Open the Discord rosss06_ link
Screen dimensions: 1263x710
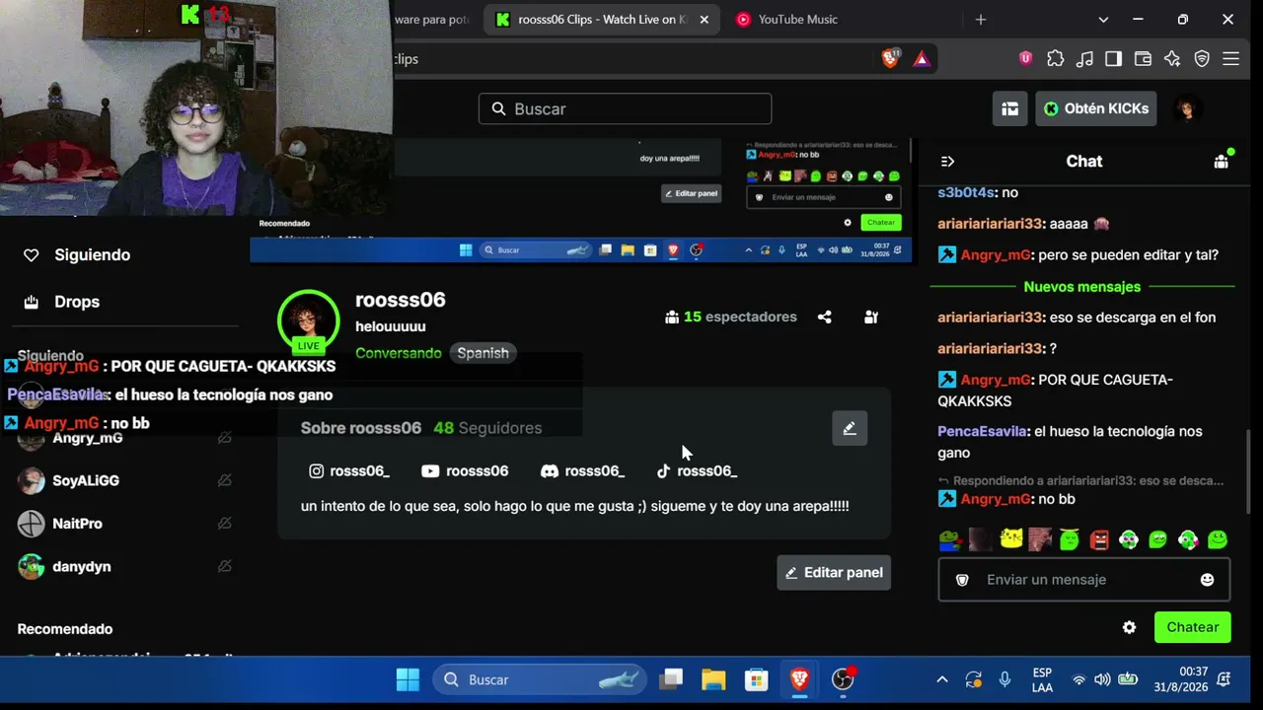[x=582, y=471]
